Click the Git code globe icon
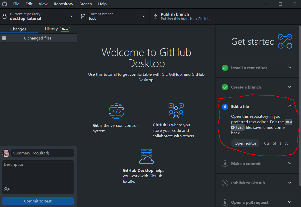 (x=117, y=111)
